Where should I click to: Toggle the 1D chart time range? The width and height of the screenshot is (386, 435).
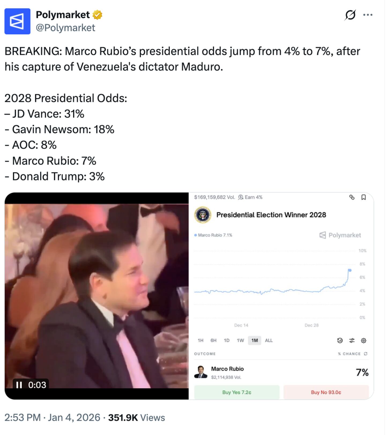(227, 340)
